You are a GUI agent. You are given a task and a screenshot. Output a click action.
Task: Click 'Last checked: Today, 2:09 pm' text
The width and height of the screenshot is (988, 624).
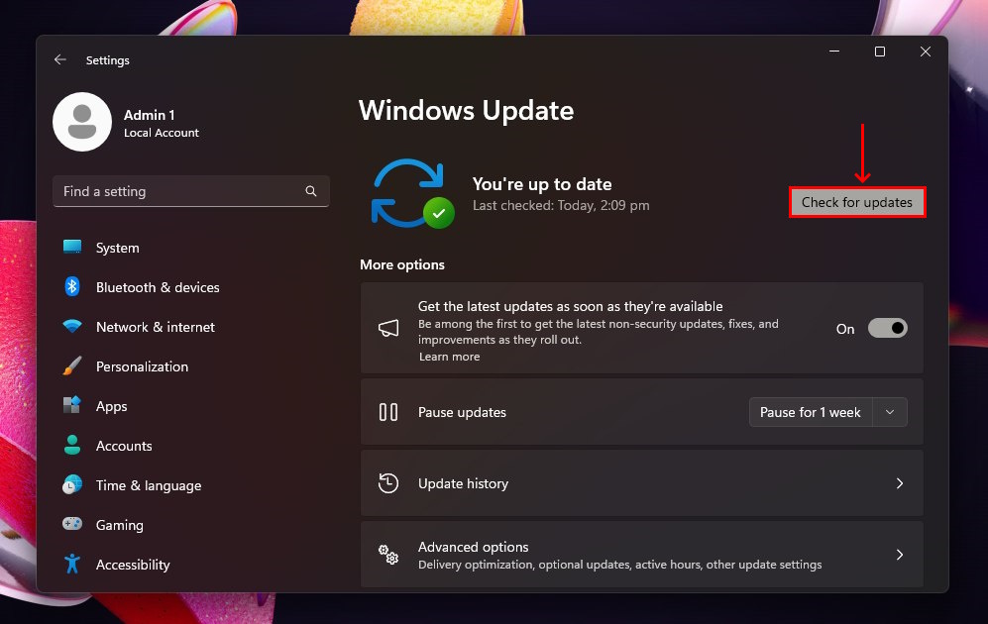tap(561, 205)
